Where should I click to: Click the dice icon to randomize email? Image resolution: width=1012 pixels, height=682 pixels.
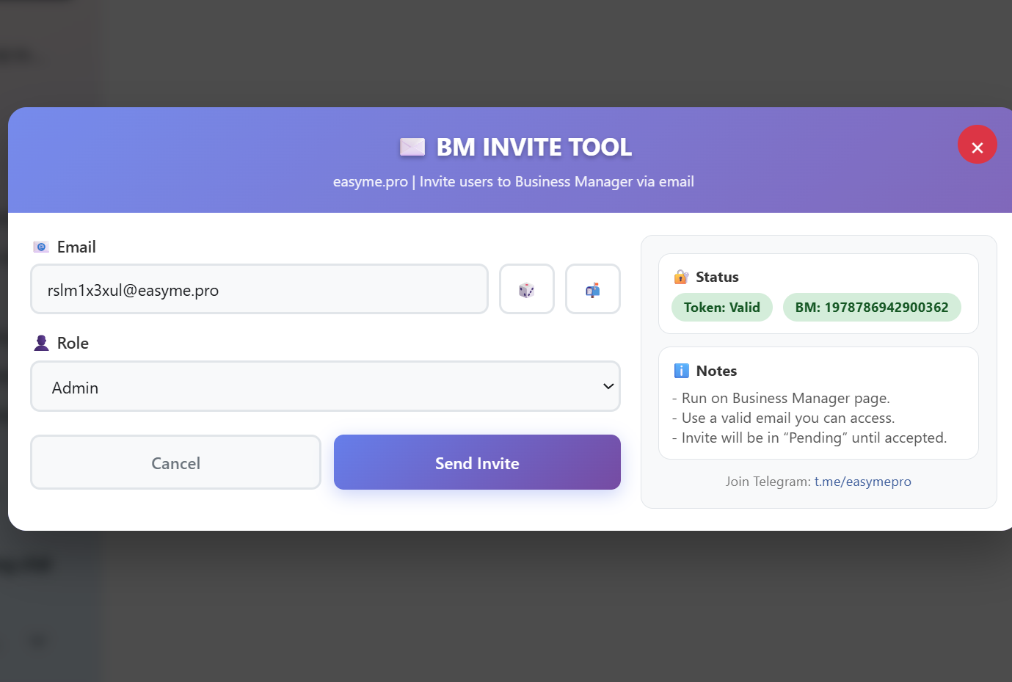[526, 289]
